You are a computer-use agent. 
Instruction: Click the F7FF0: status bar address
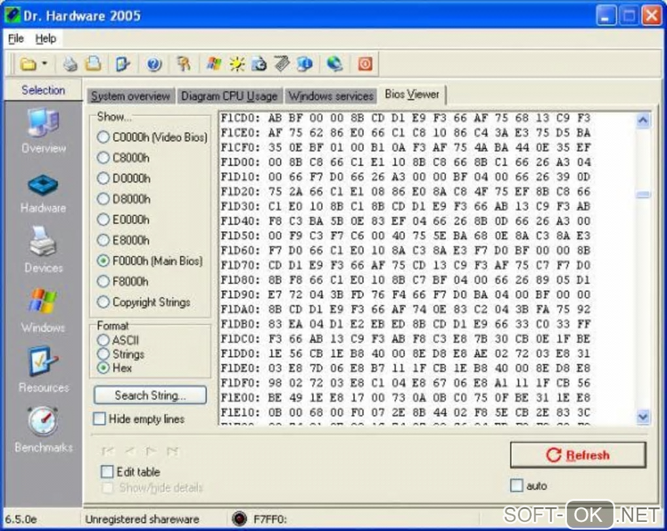[270, 519]
